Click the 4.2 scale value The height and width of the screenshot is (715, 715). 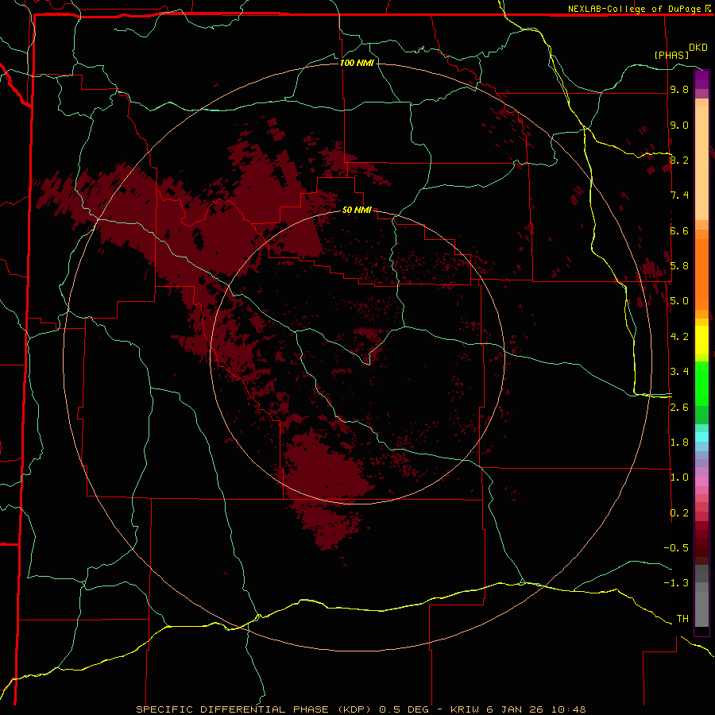[679, 337]
